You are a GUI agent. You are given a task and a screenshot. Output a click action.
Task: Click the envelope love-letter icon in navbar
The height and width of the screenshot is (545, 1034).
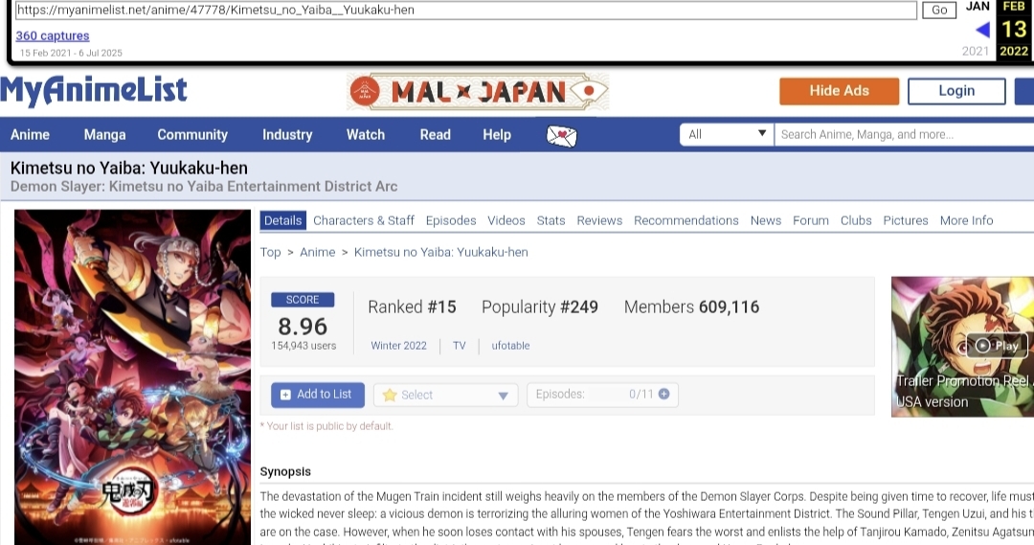click(x=562, y=135)
